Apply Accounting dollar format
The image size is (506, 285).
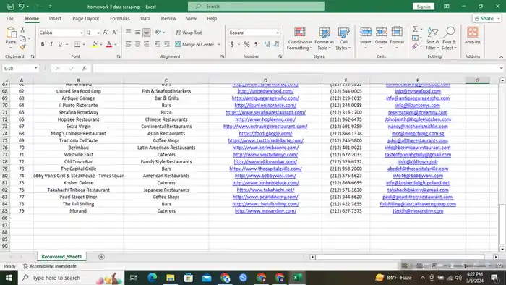(x=232, y=44)
